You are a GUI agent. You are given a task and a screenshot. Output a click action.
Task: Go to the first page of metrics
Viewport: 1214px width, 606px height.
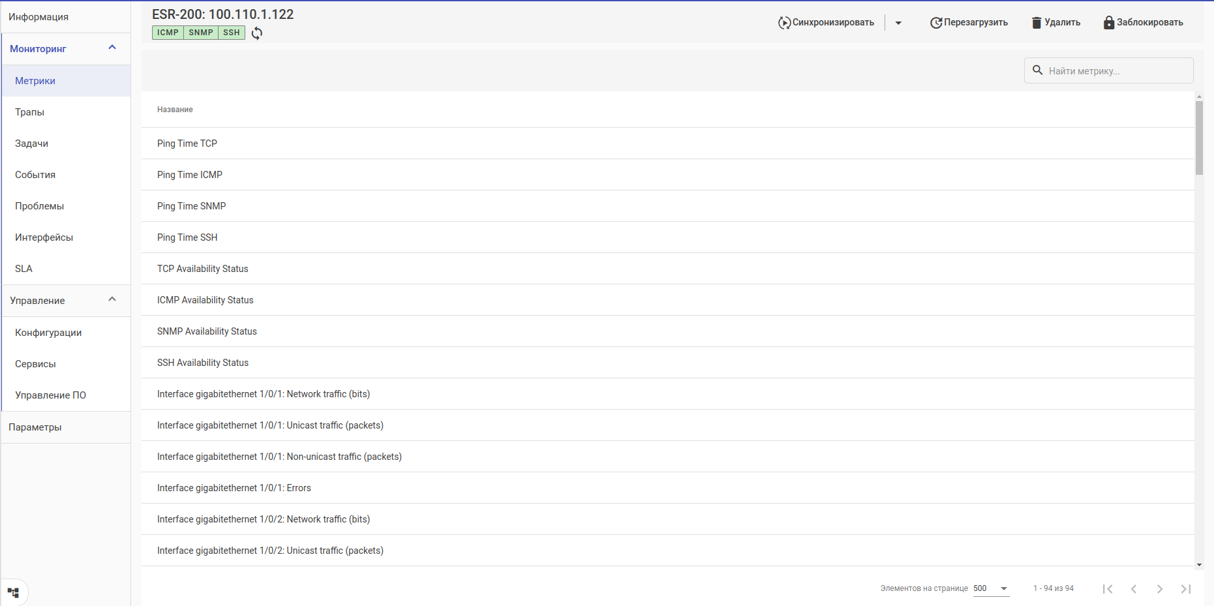pyautogui.click(x=1108, y=589)
